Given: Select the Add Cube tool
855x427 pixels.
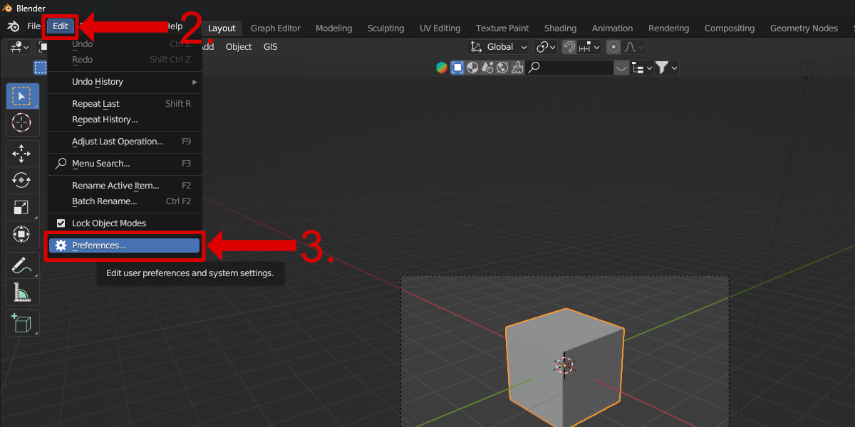Looking at the screenshot, I should [x=22, y=322].
